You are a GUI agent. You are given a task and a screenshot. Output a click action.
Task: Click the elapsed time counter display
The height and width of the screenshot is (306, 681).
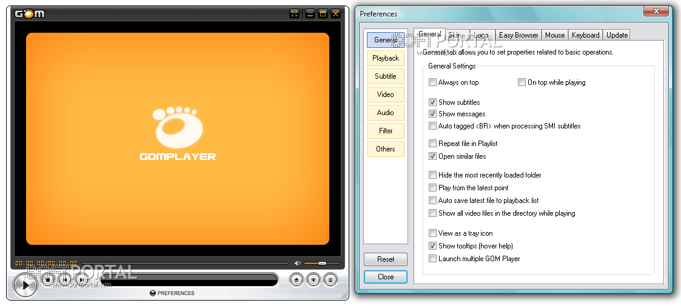pyautogui.click(x=46, y=264)
